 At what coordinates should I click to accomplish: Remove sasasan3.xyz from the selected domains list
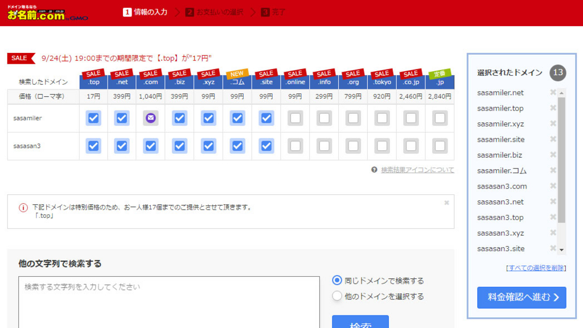tap(552, 232)
